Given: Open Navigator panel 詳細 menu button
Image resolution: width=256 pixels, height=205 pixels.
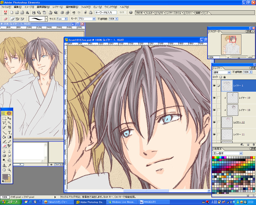Looking at the screenshot, I should (250, 31).
